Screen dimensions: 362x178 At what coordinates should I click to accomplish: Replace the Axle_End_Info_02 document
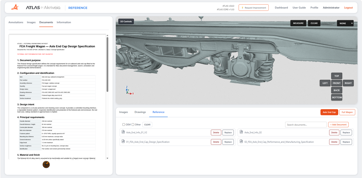click(346, 132)
